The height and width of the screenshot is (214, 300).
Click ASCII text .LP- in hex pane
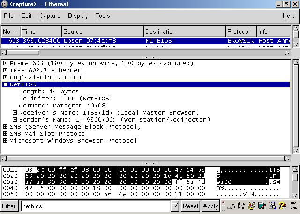pos(272,176)
